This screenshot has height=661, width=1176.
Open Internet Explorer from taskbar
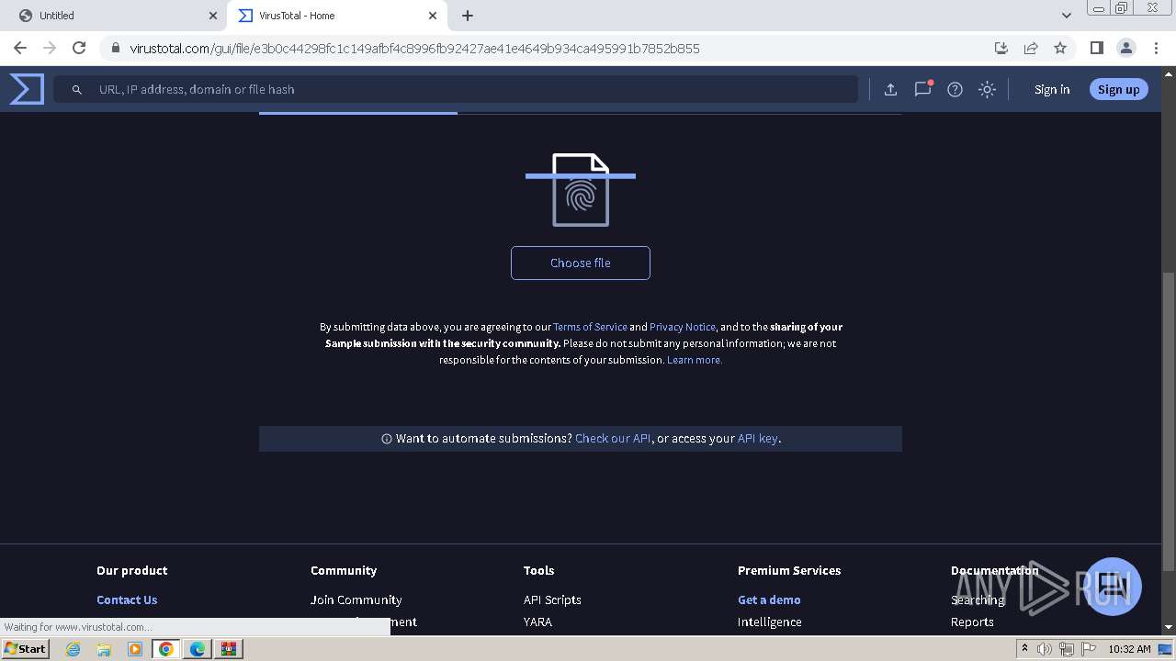[73, 649]
